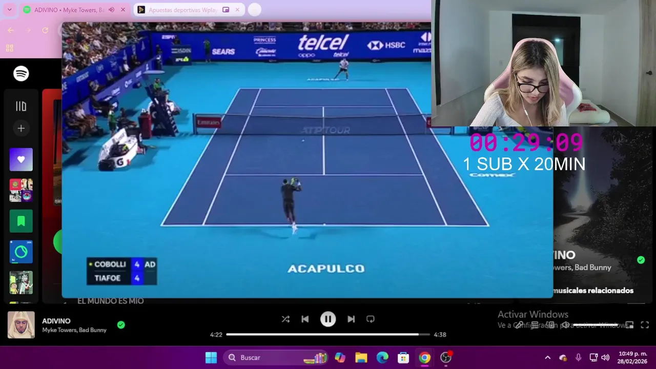Open the green bookmark episodes tile

click(21, 221)
